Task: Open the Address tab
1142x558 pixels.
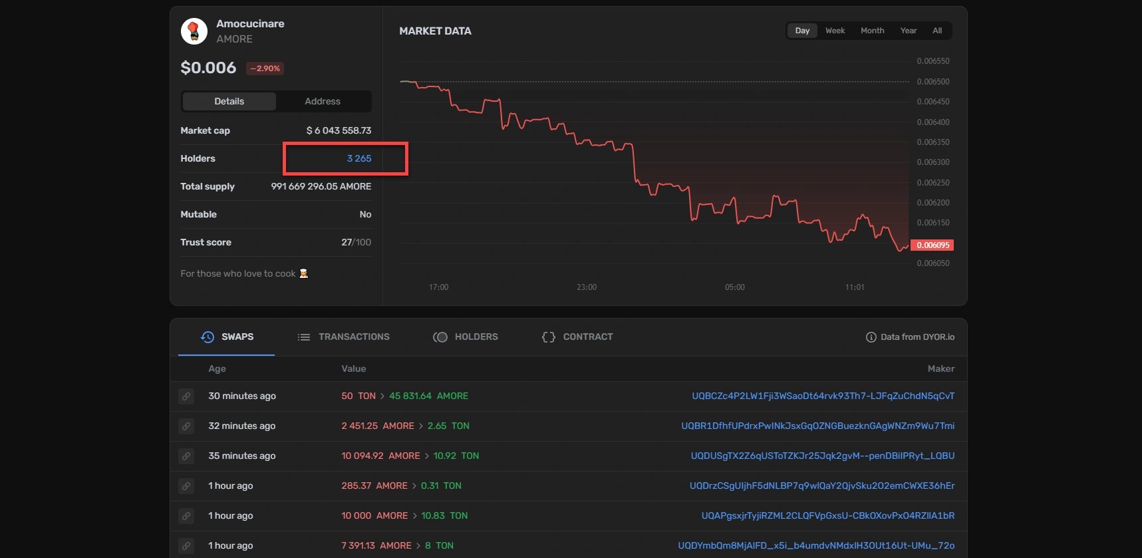Action: pyautogui.click(x=323, y=101)
